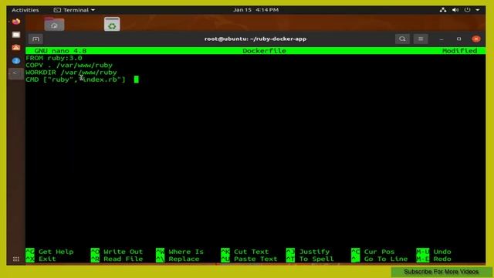Click Subscribe For More Videos banner

click(x=442, y=272)
